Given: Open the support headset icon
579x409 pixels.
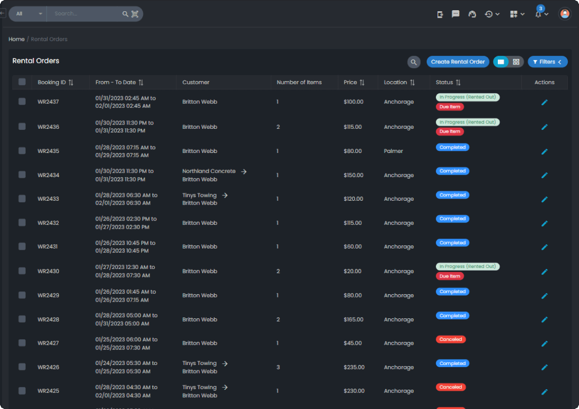Looking at the screenshot, I should point(472,14).
